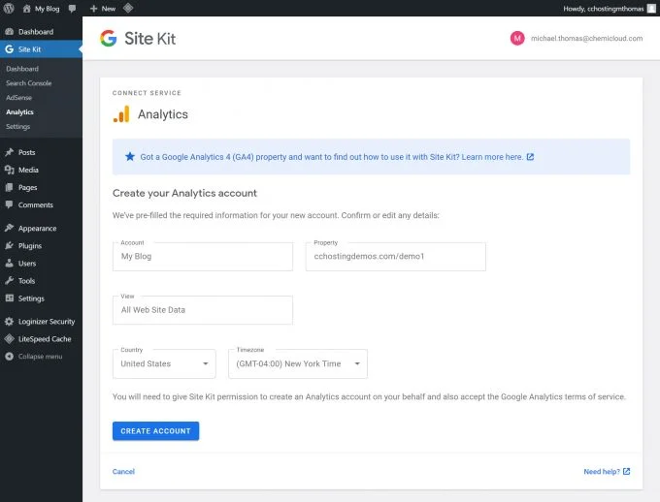Click the WordPress logo icon
The height and width of the screenshot is (502, 660).
coord(9,8)
